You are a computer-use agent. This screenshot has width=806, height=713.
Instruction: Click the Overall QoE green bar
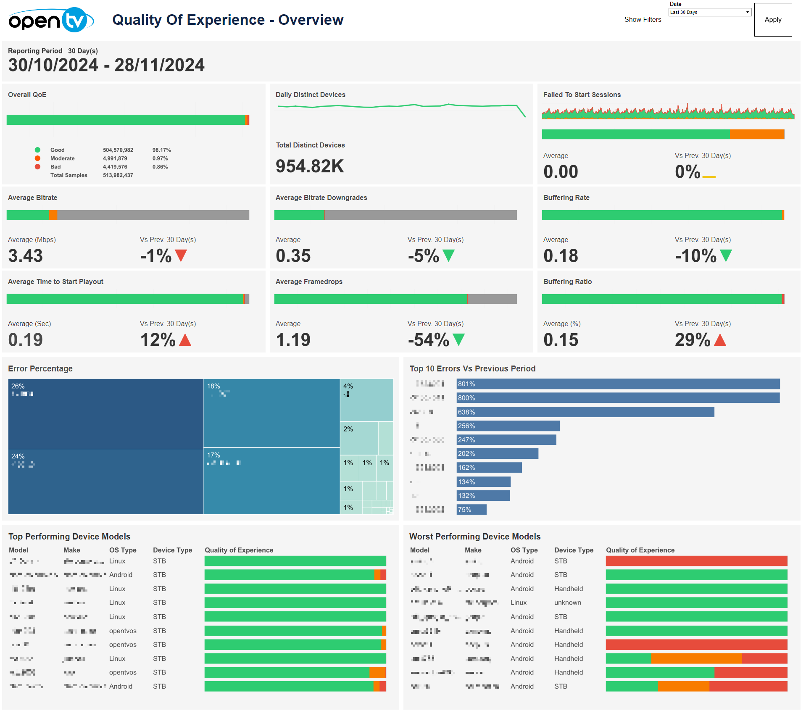click(126, 120)
